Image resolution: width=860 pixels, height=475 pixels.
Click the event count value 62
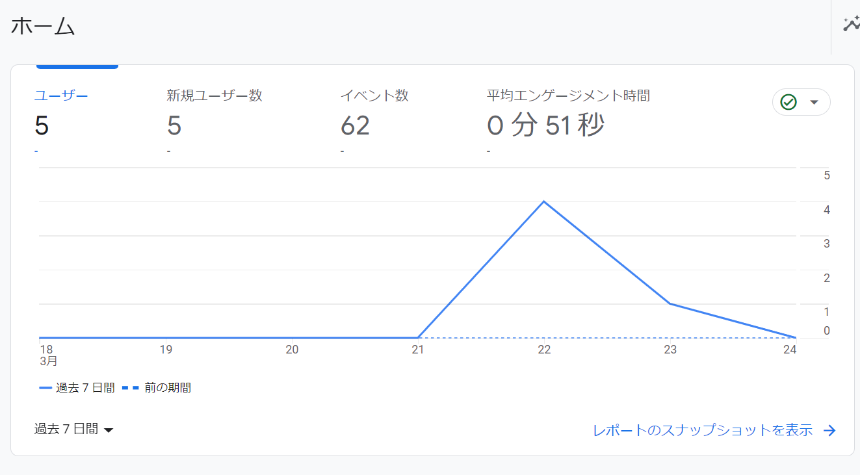(x=355, y=125)
